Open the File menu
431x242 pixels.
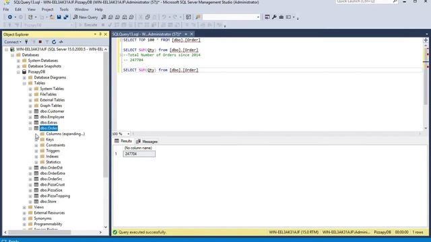click(x=6, y=9)
